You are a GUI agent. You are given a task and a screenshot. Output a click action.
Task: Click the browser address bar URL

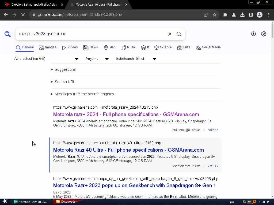coord(80,15)
